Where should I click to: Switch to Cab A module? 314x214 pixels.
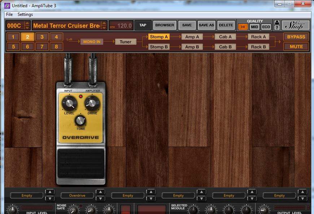coord(225,37)
